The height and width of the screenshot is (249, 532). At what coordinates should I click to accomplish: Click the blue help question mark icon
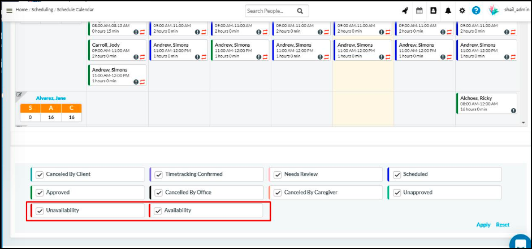476,11
